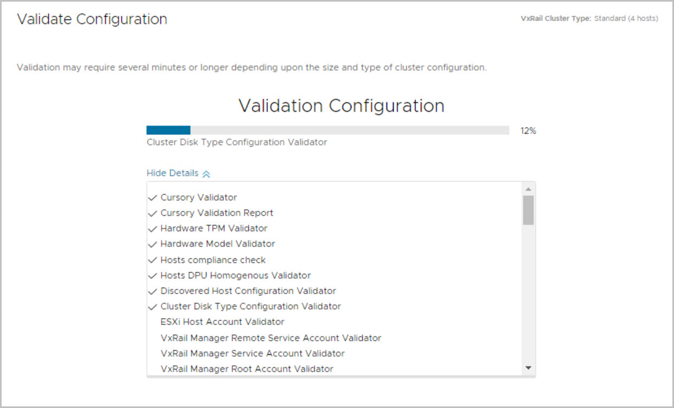
Task: Click the VxRail Cluster Type label
Action: pos(555,18)
